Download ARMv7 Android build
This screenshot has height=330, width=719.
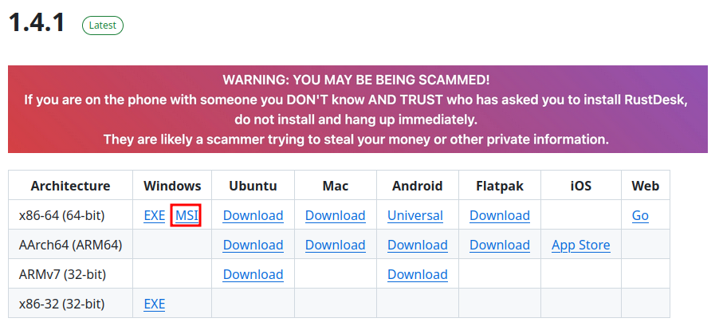point(417,274)
